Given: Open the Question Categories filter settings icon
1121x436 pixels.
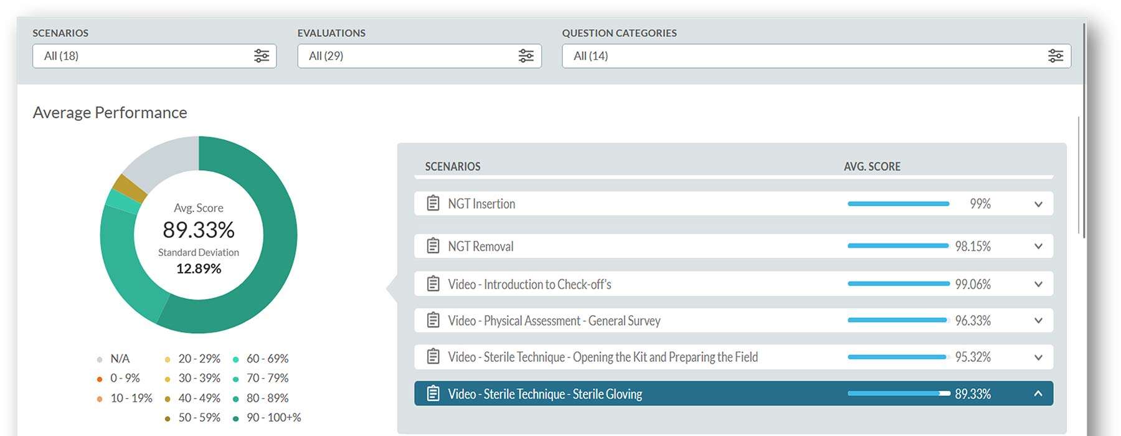Looking at the screenshot, I should pos(1055,55).
